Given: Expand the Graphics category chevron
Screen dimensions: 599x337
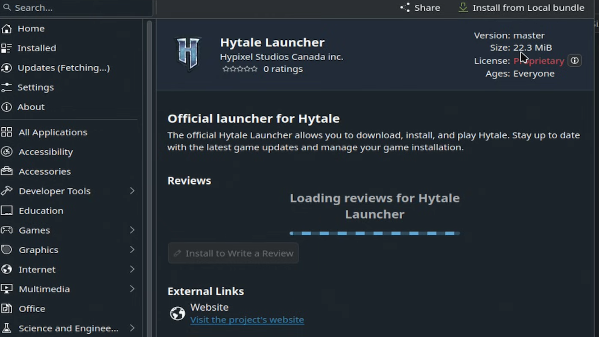Looking at the screenshot, I should 132,250.
